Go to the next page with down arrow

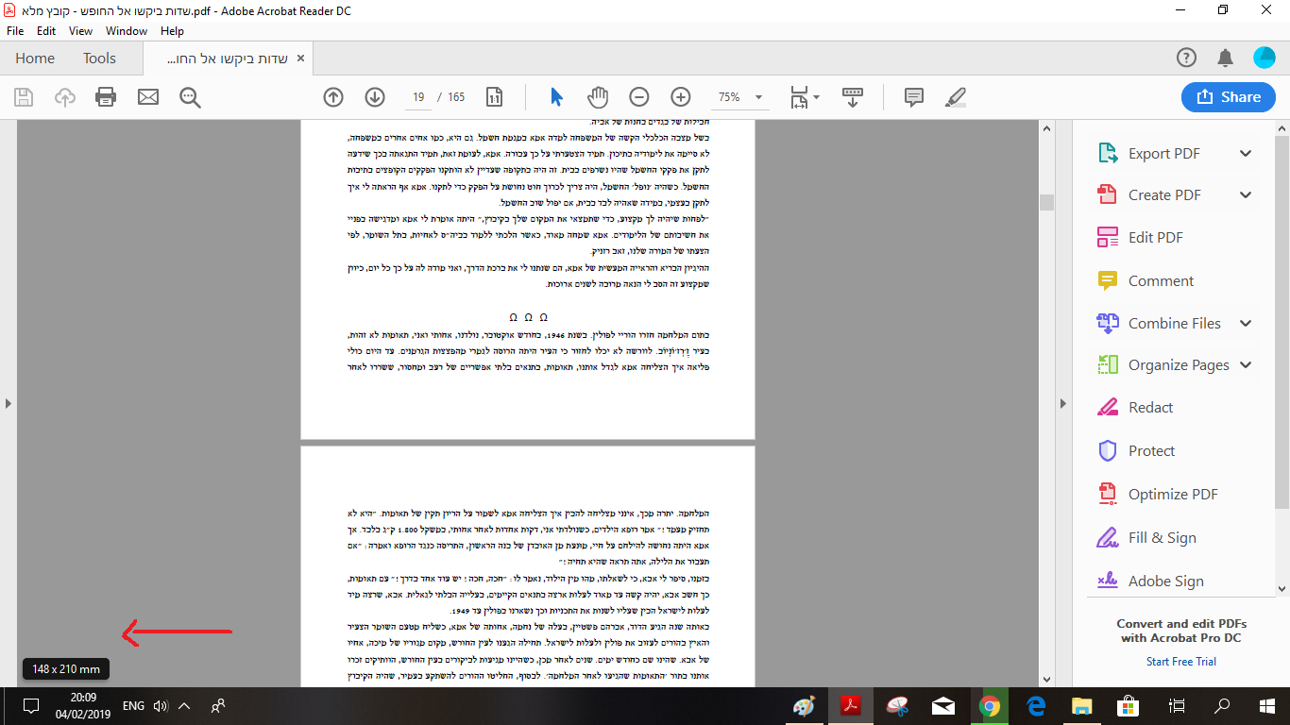pyautogui.click(x=374, y=96)
